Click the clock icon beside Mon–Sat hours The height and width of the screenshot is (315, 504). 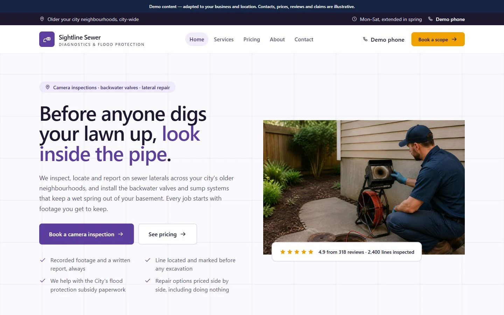tap(354, 19)
